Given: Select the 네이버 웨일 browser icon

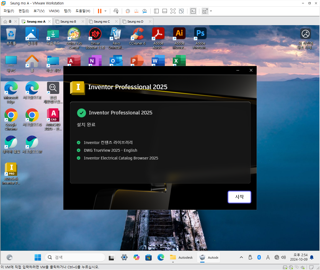Looking at the screenshot, I should point(11,145).
